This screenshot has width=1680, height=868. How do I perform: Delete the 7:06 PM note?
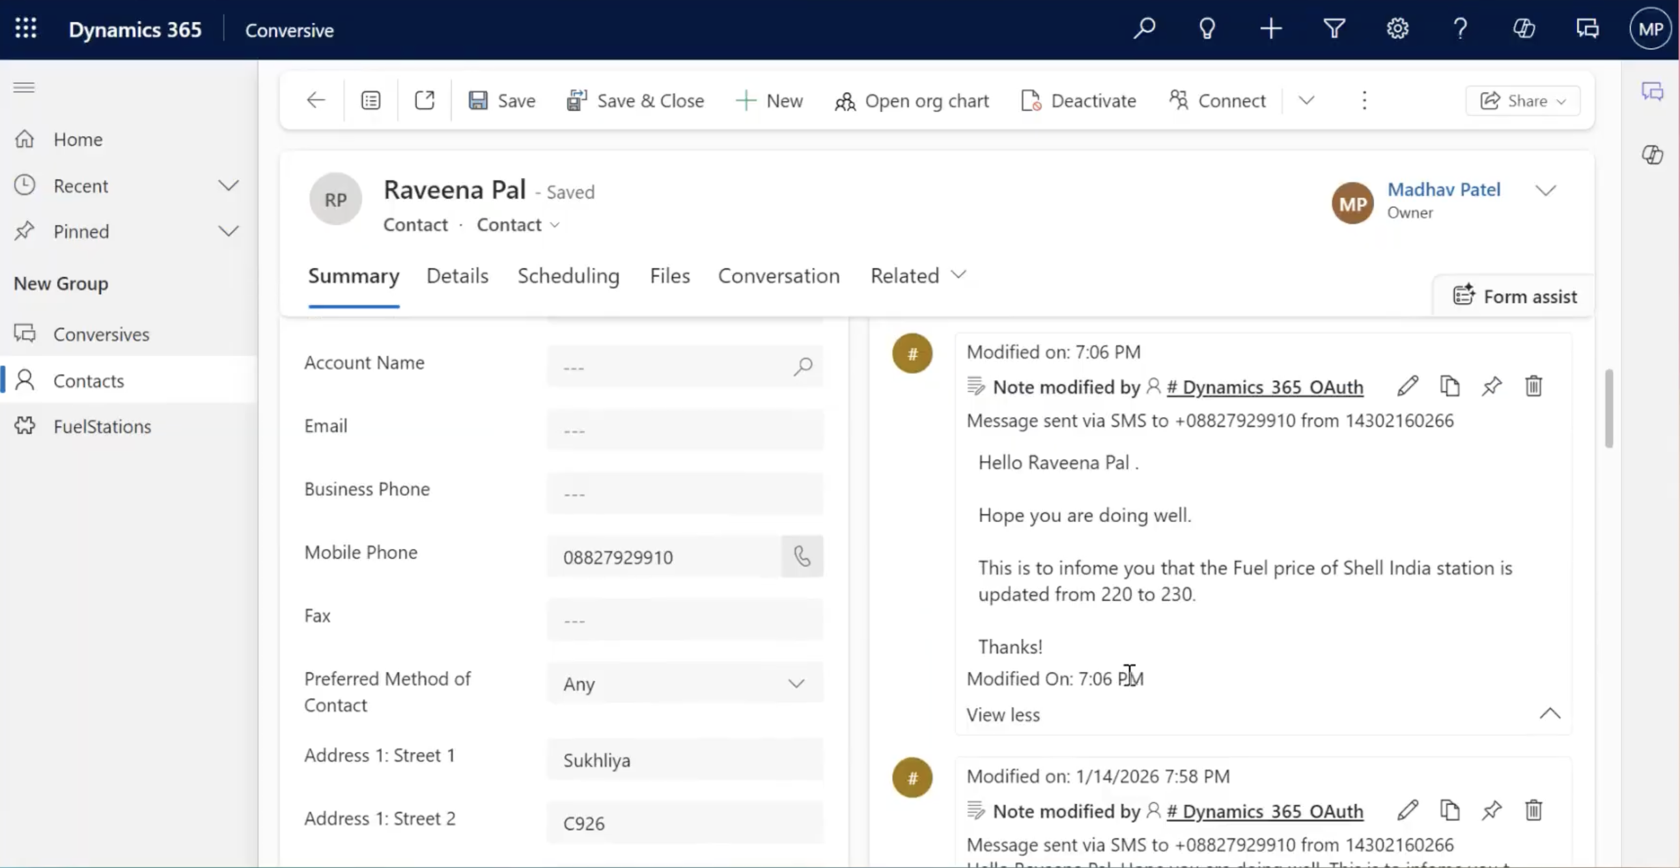click(1534, 387)
